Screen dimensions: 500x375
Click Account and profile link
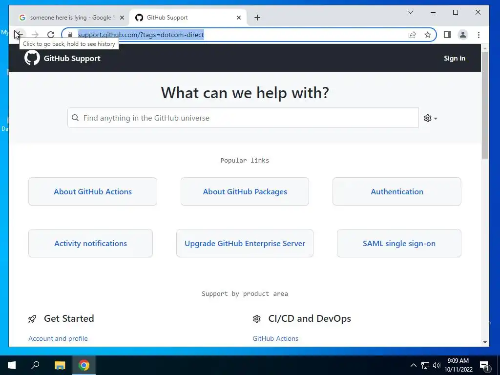click(x=58, y=338)
